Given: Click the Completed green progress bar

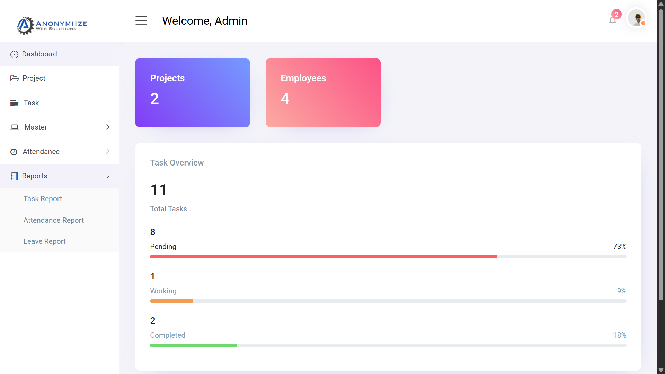Looking at the screenshot, I should coord(193,345).
